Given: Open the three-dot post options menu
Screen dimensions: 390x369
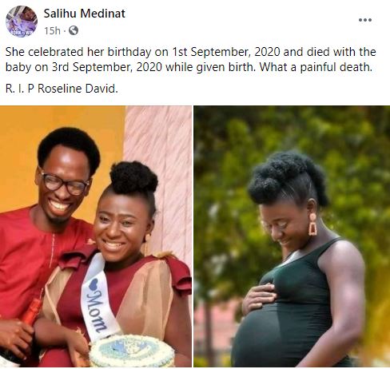Looking at the screenshot, I should (x=365, y=20).
